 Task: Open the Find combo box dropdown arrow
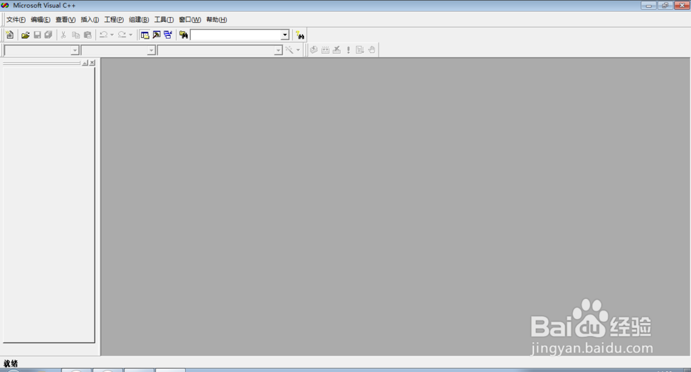(285, 35)
